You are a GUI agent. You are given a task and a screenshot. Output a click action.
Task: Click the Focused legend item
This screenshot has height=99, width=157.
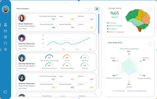[x=112, y=23]
